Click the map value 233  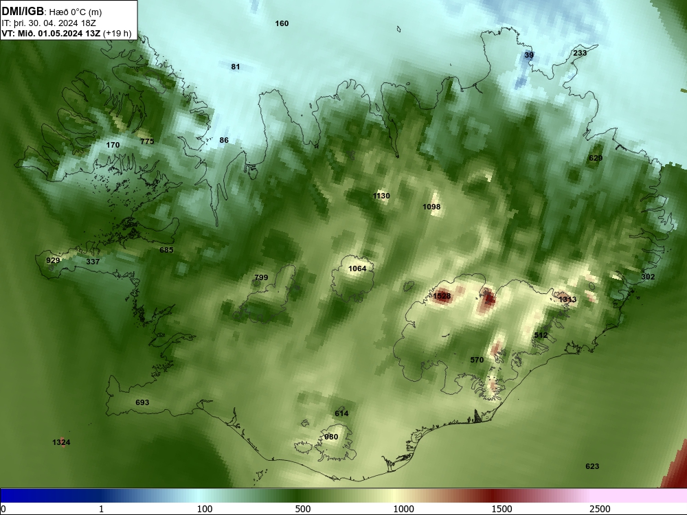click(x=580, y=53)
